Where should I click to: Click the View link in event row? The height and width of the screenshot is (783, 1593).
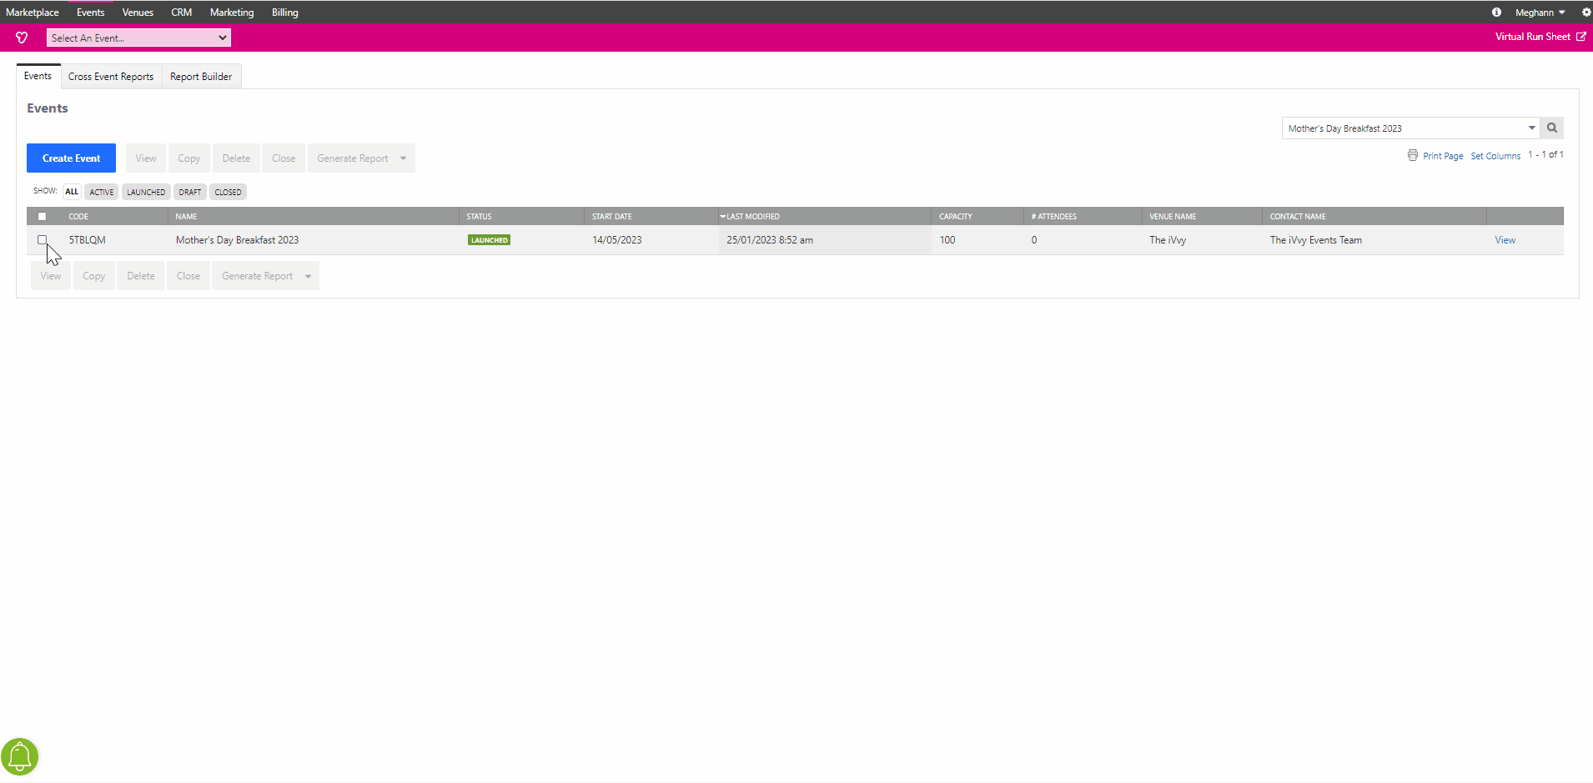click(1505, 240)
